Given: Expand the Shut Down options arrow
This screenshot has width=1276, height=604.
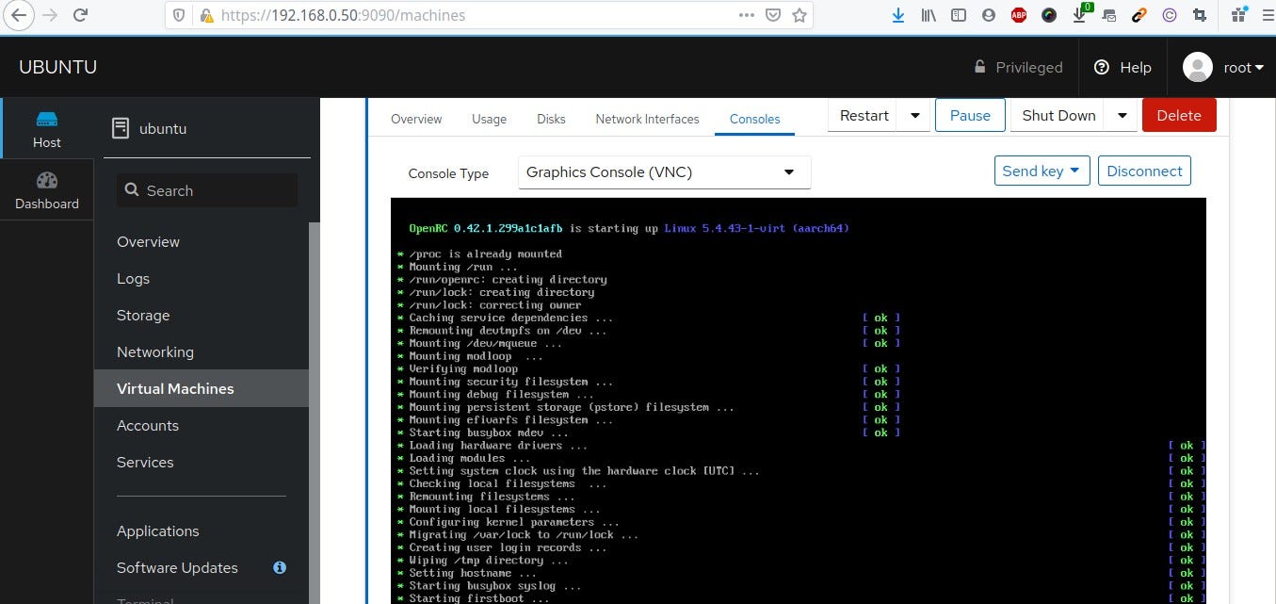Looking at the screenshot, I should pyautogui.click(x=1121, y=115).
